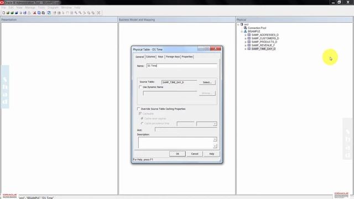Open the File menu
Screen dimensions: 354x199
pos(3,7)
